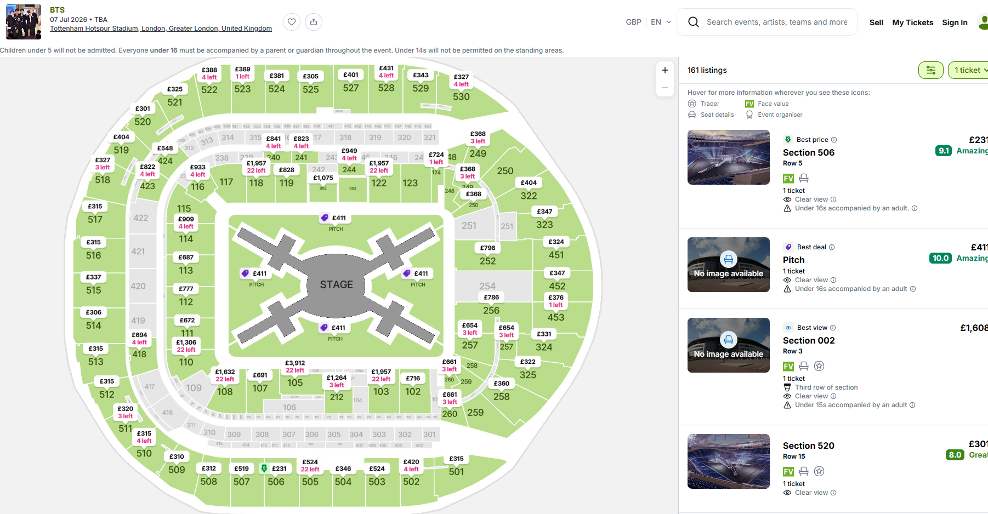Click Section 520 seat details icon
988x514 pixels.
point(804,471)
